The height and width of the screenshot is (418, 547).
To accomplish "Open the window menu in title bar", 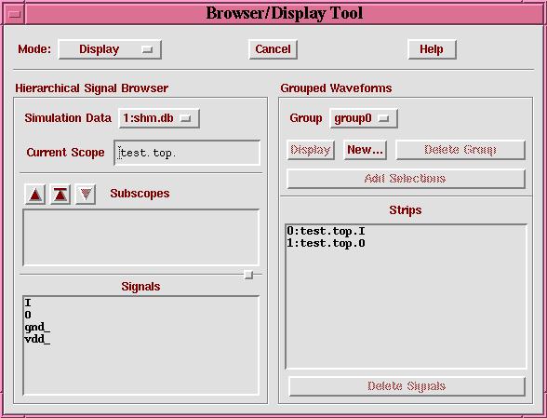I will click(14, 14).
